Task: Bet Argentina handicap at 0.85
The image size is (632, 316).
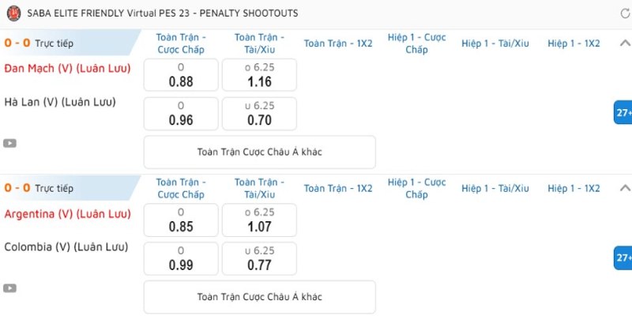Action: click(x=181, y=220)
